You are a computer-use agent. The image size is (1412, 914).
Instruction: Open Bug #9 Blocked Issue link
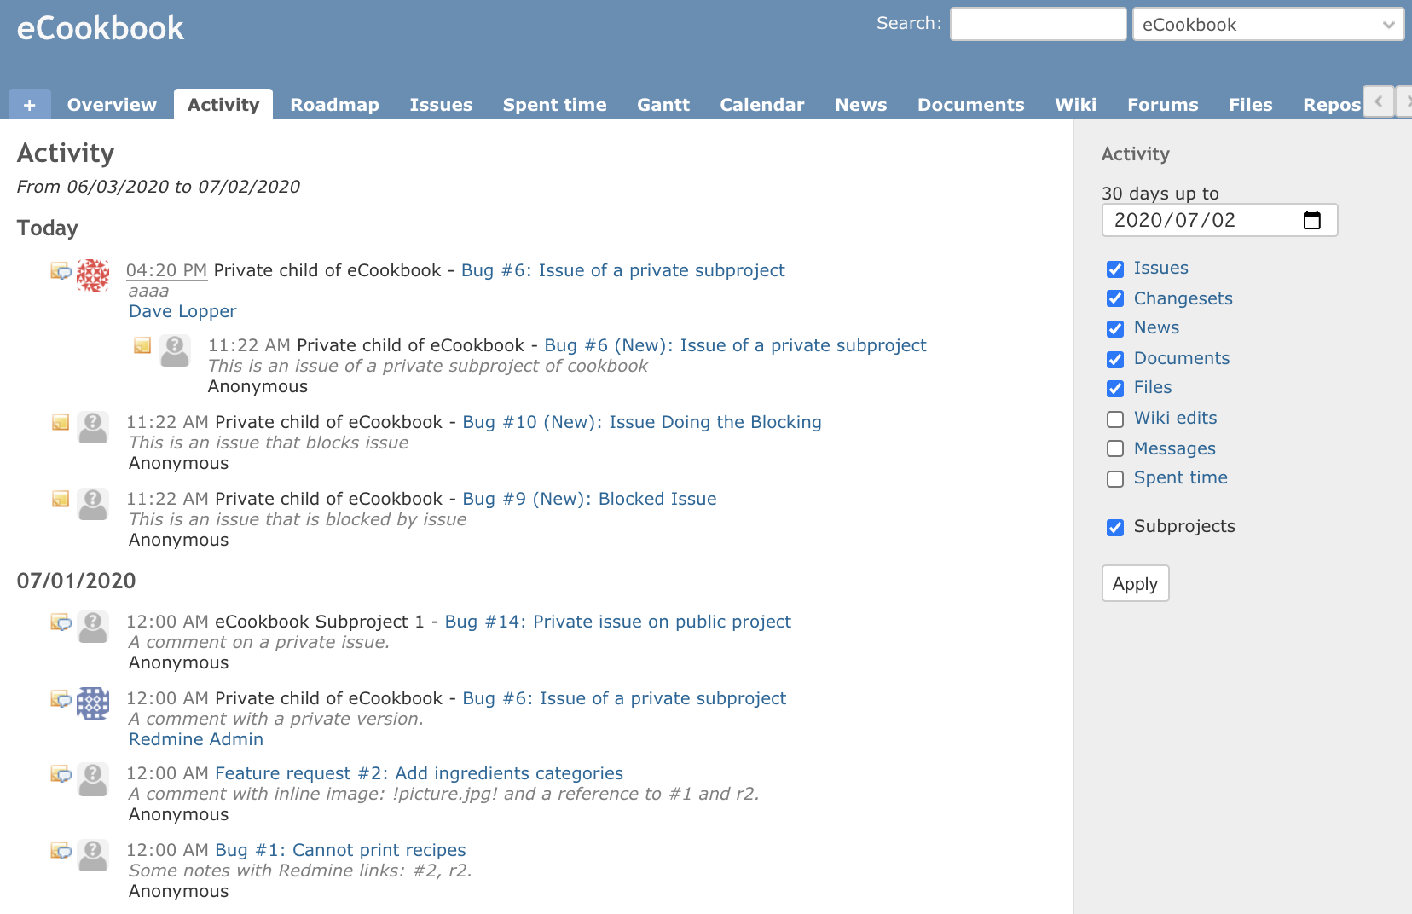click(589, 499)
